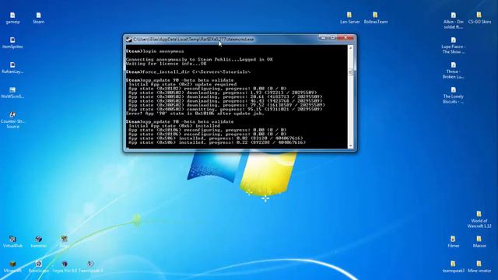
Task: Close the steamcmd console window
Action: [345, 38]
